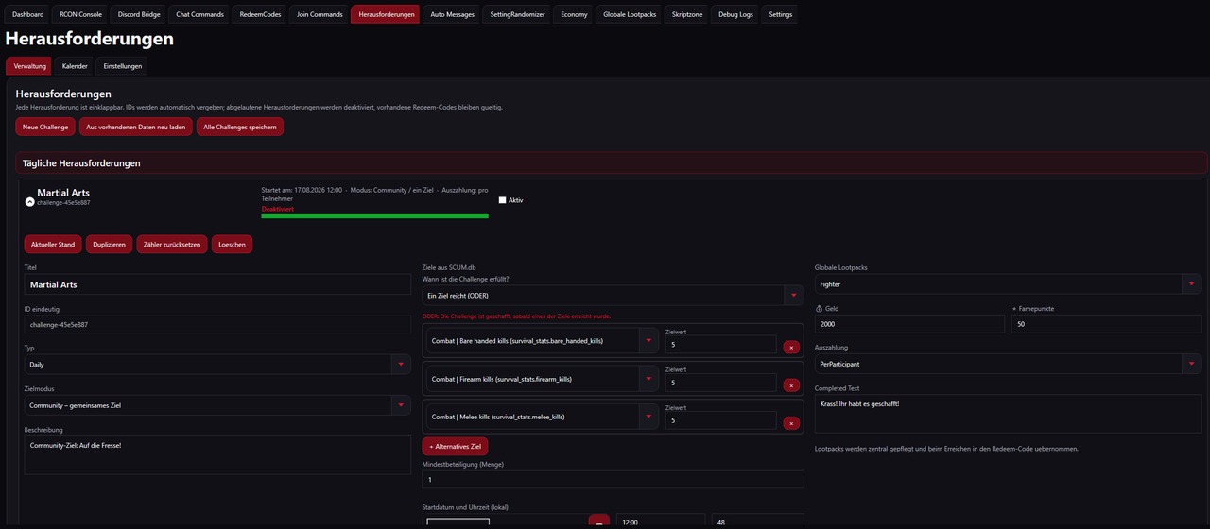The width and height of the screenshot is (1210, 529).
Task: Delete the challenge with Loeschen
Action: [232, 245]
